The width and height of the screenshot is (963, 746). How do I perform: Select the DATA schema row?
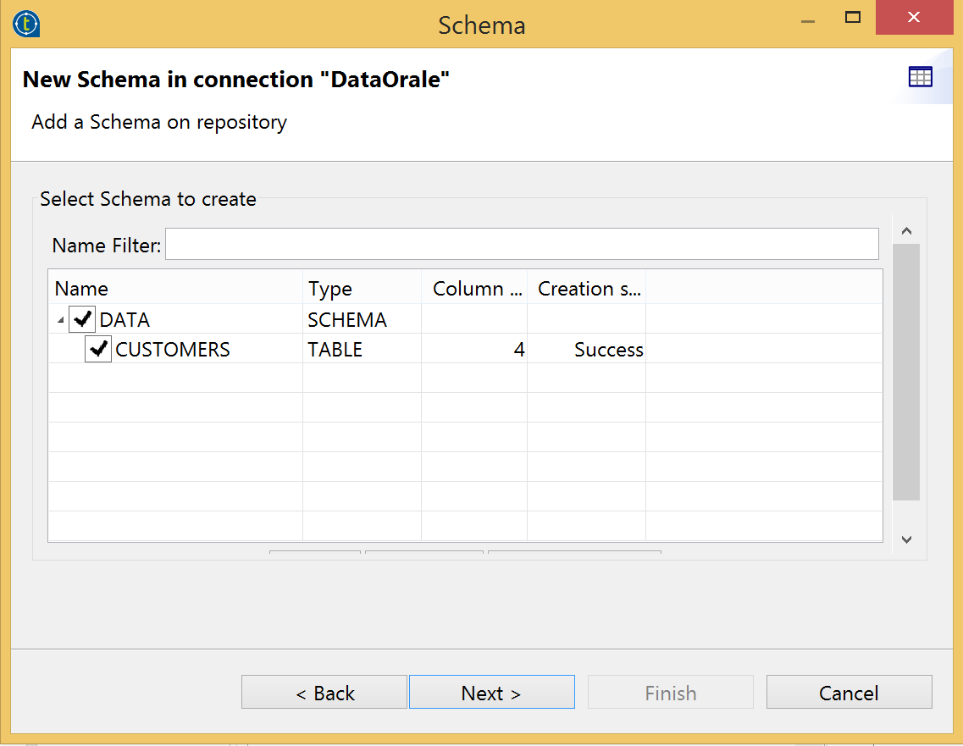click(x=127, y=319)
